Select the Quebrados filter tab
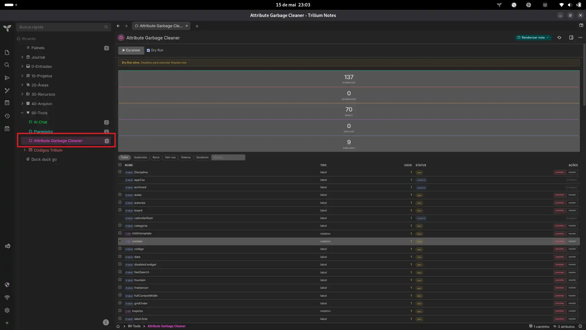This screenshot has height=330, width=586. (x=140, y=157)
